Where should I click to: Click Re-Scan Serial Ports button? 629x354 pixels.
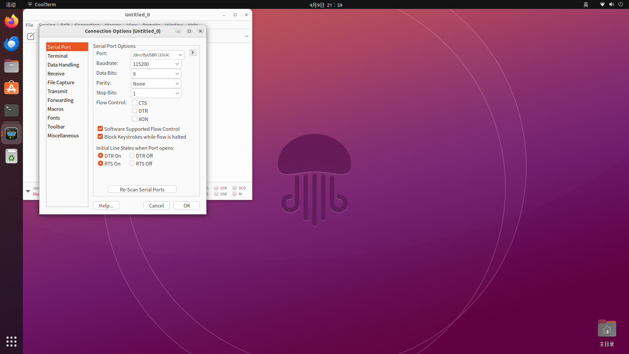(x=142, y=189)
